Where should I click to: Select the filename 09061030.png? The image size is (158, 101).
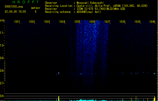(x=14, y=7)
